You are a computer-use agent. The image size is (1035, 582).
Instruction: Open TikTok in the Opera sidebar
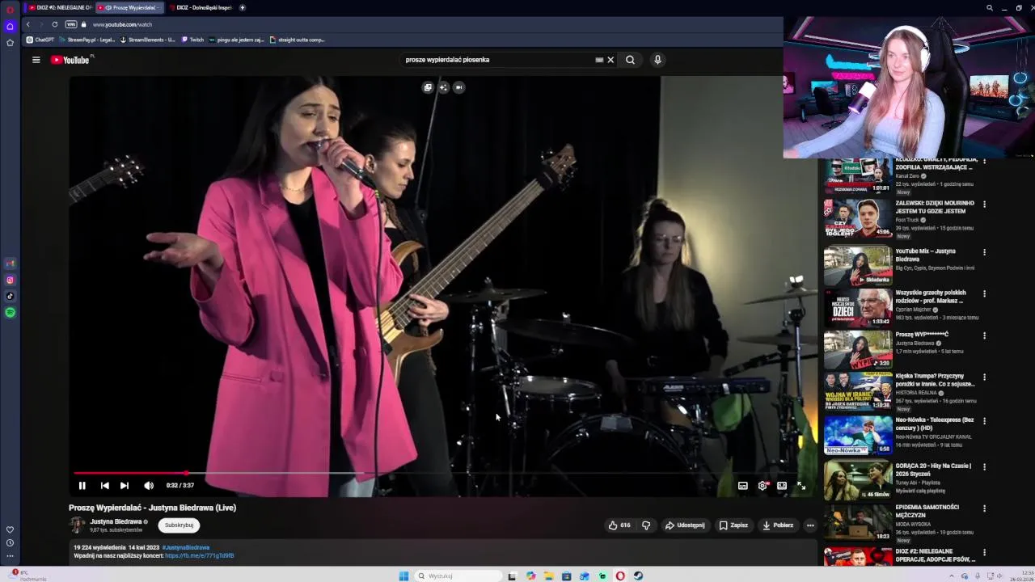10,297
